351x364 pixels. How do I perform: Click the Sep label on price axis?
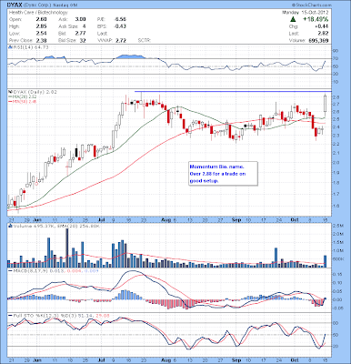(x=236, y=219)
